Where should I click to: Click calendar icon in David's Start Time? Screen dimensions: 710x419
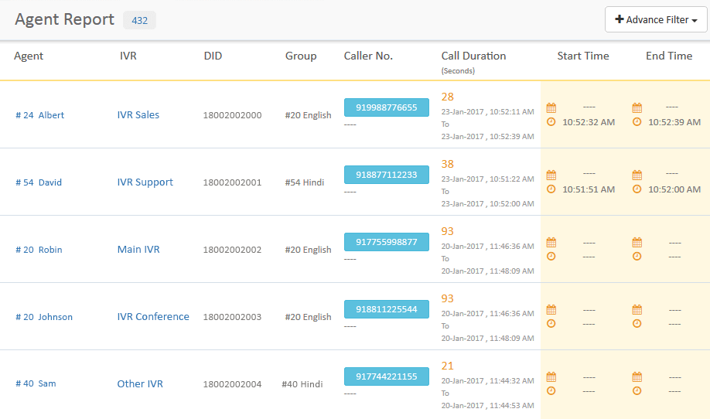pos(551,175)
